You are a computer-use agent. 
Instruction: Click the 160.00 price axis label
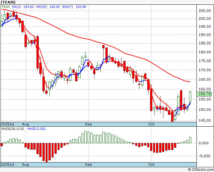pos(205,89)
